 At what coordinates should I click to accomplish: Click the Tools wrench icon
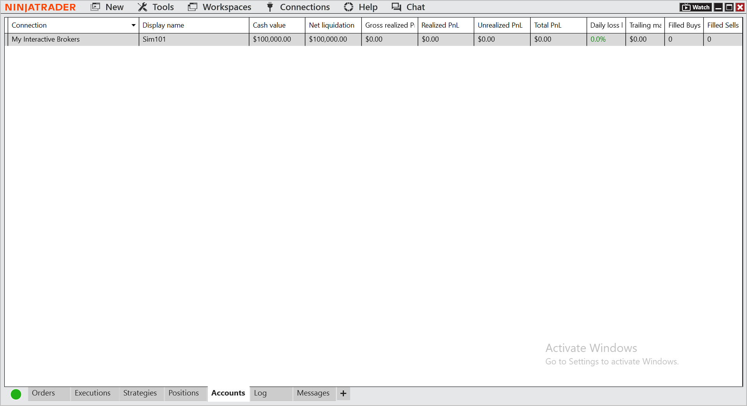pyautogui.click(x=142, y=7)
